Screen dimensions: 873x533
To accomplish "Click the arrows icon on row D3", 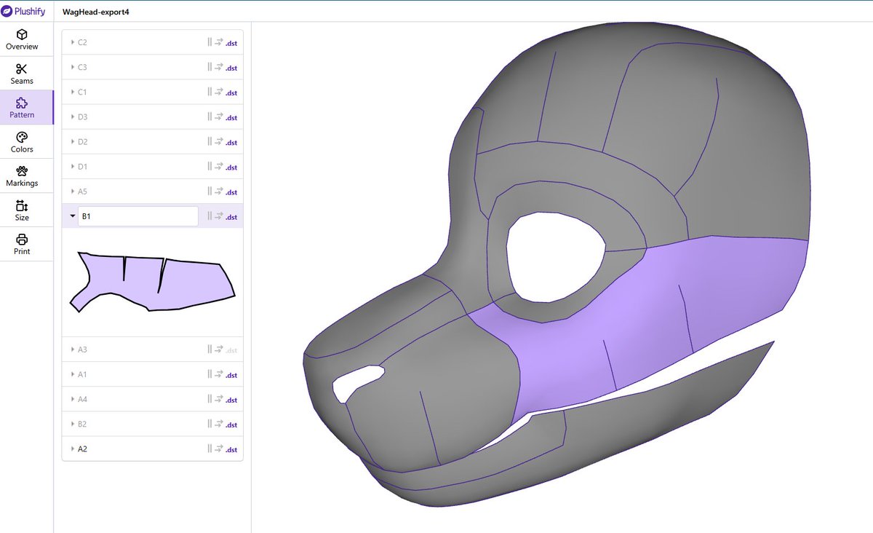I will (218, 117).
